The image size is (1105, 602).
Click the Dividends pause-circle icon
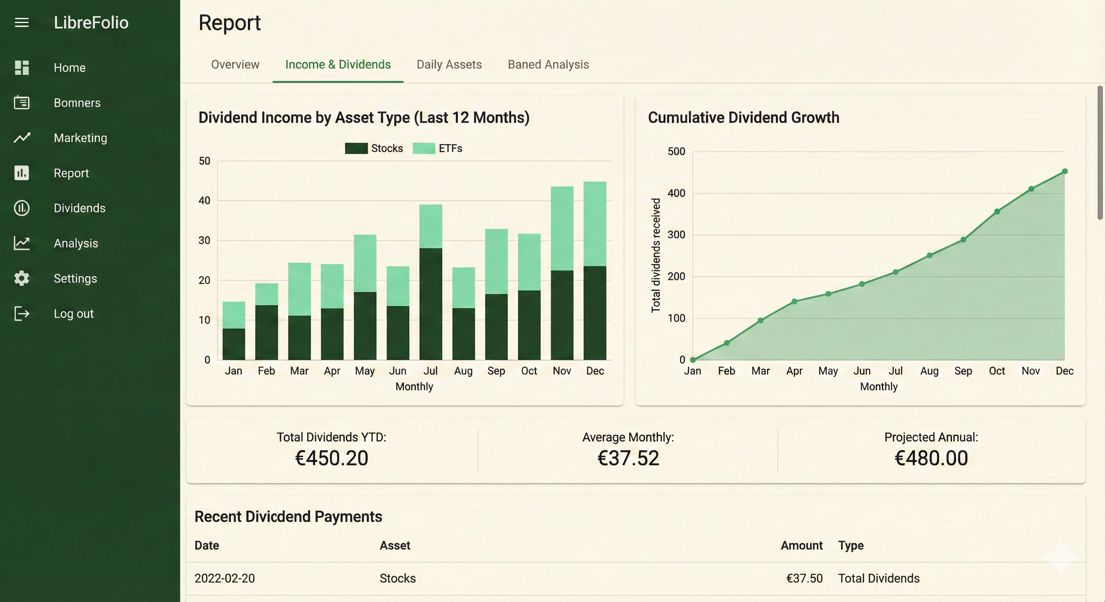[22, 208]
